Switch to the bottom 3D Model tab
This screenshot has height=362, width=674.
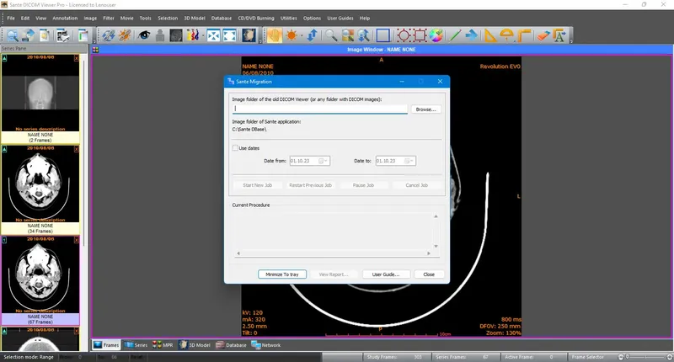pyautogui.click(x=195, y=345)
